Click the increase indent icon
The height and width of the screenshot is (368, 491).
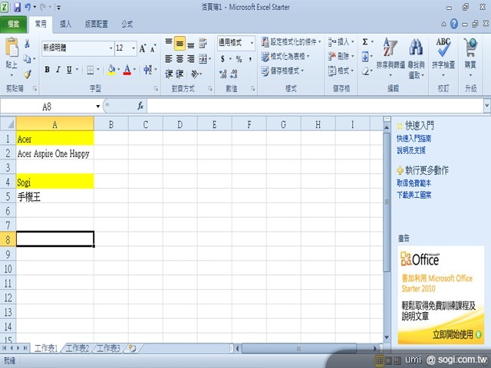180,74
